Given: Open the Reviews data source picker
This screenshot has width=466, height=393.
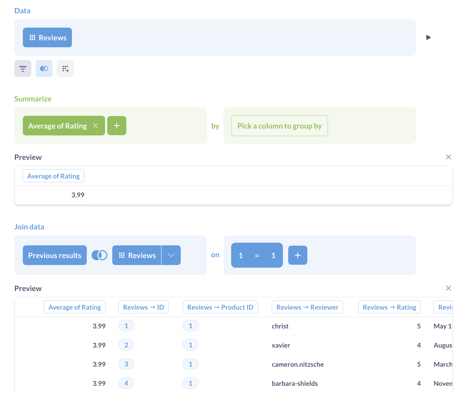Looking at the screenshot, I should pos(47,37).
